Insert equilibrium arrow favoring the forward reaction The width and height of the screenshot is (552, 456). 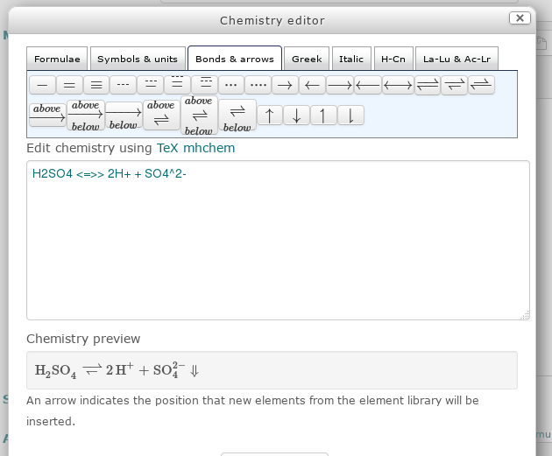pos(454,85)
